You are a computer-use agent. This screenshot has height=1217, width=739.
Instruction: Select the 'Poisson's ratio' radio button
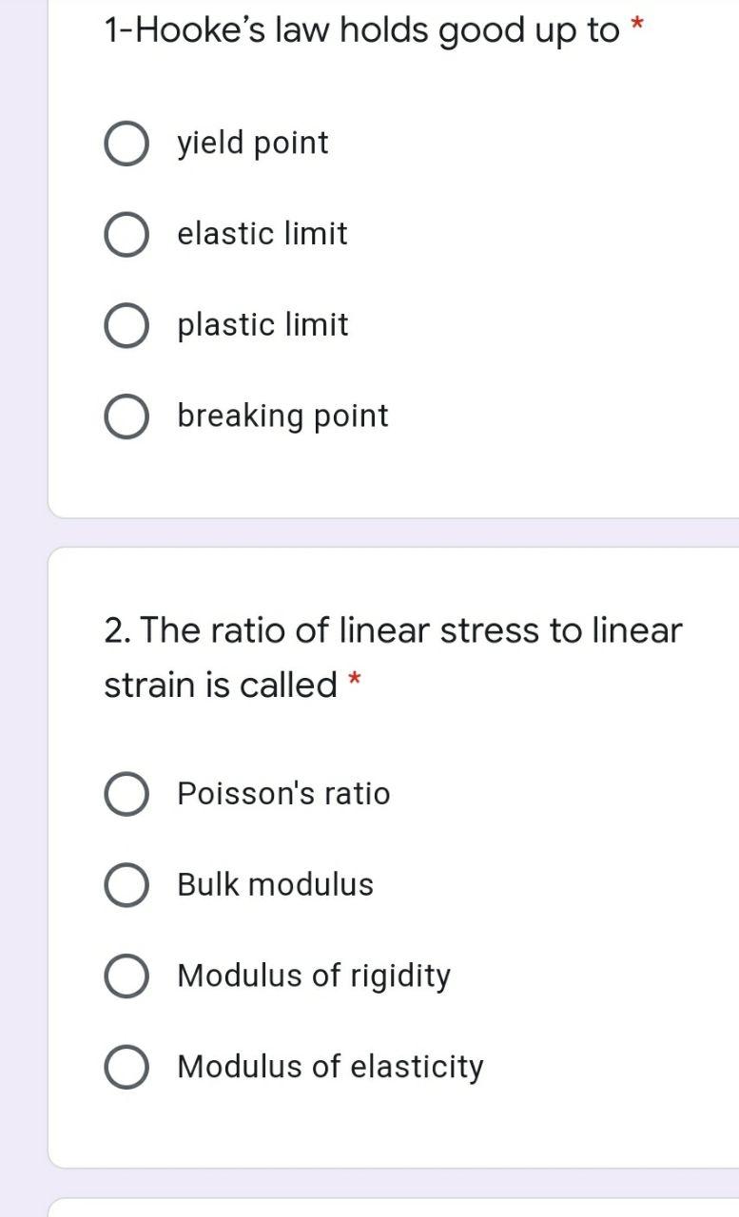pyautogui.click(x=126, y=794)
